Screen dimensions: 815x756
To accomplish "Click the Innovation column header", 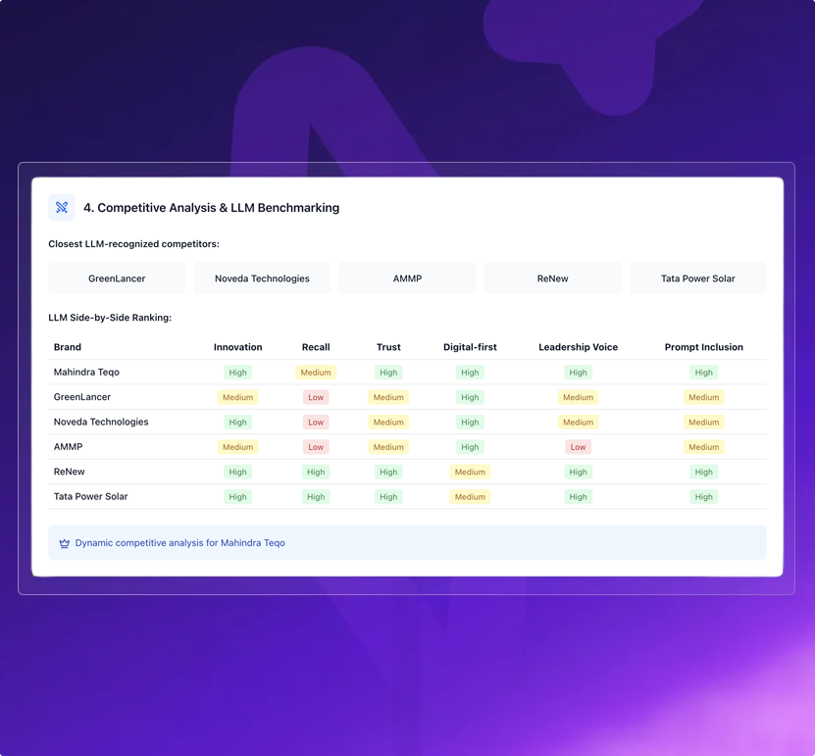I will (x=237, y=347).
